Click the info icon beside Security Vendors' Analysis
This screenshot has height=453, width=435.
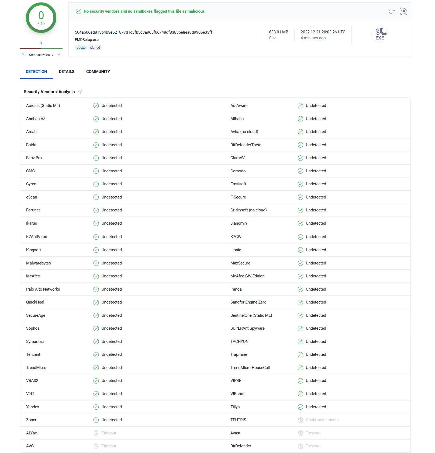pos(80,92)
